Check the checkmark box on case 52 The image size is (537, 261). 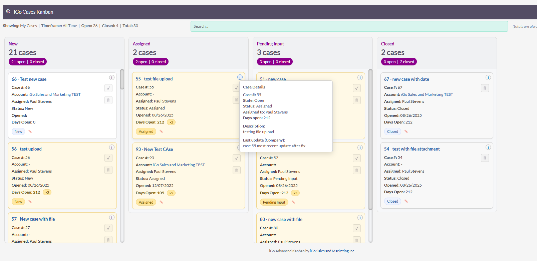click(x=357, y=158)
